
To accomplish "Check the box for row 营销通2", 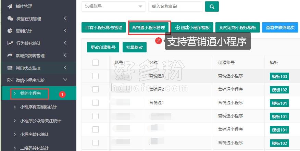I will pos(96,89).
